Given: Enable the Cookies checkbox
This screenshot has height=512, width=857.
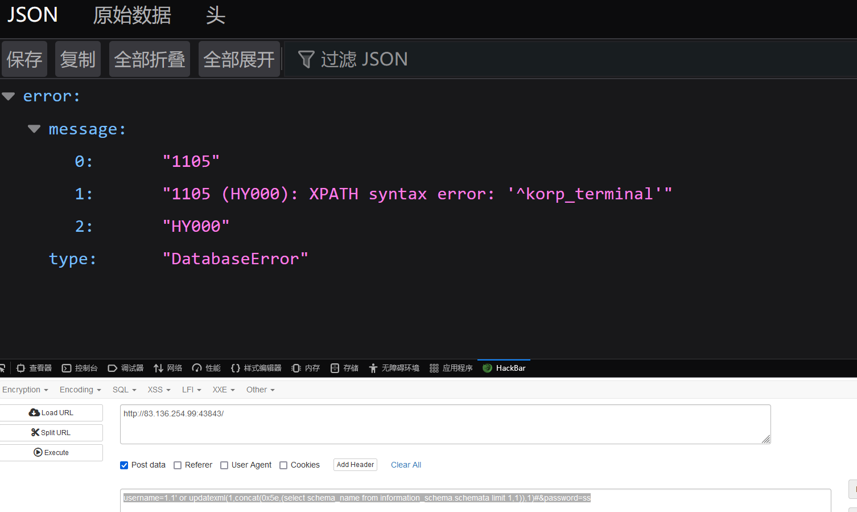Looking at the screenshot, I should 283,465.
